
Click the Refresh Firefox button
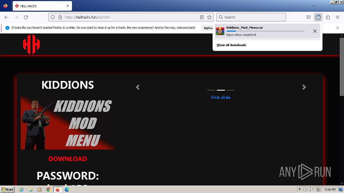coord(207,28)
